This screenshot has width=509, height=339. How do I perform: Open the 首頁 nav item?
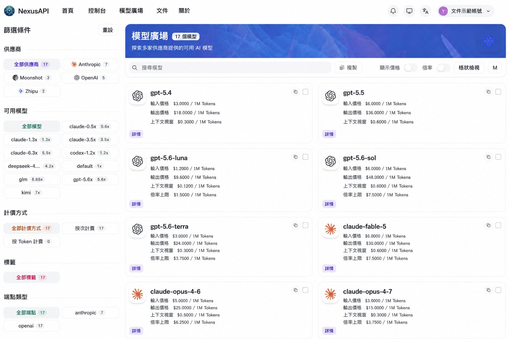point(68,11)
